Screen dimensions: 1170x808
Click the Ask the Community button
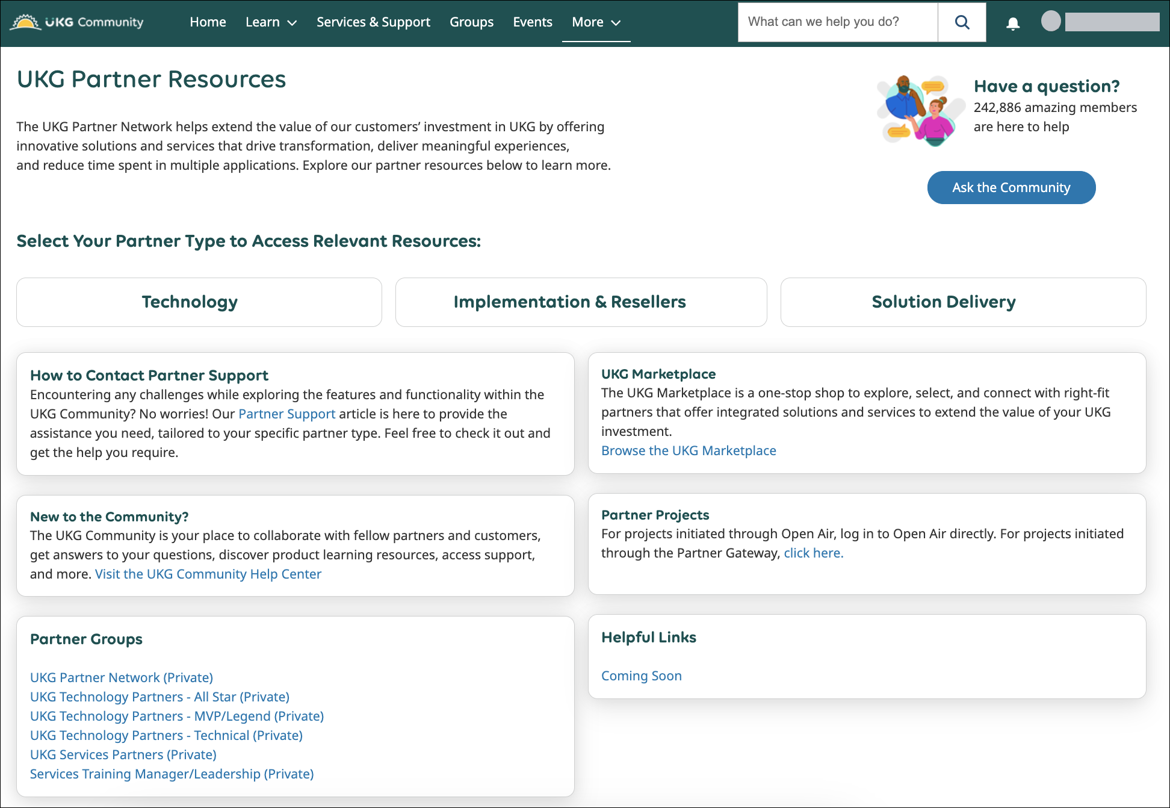[x=1012, y=187]
